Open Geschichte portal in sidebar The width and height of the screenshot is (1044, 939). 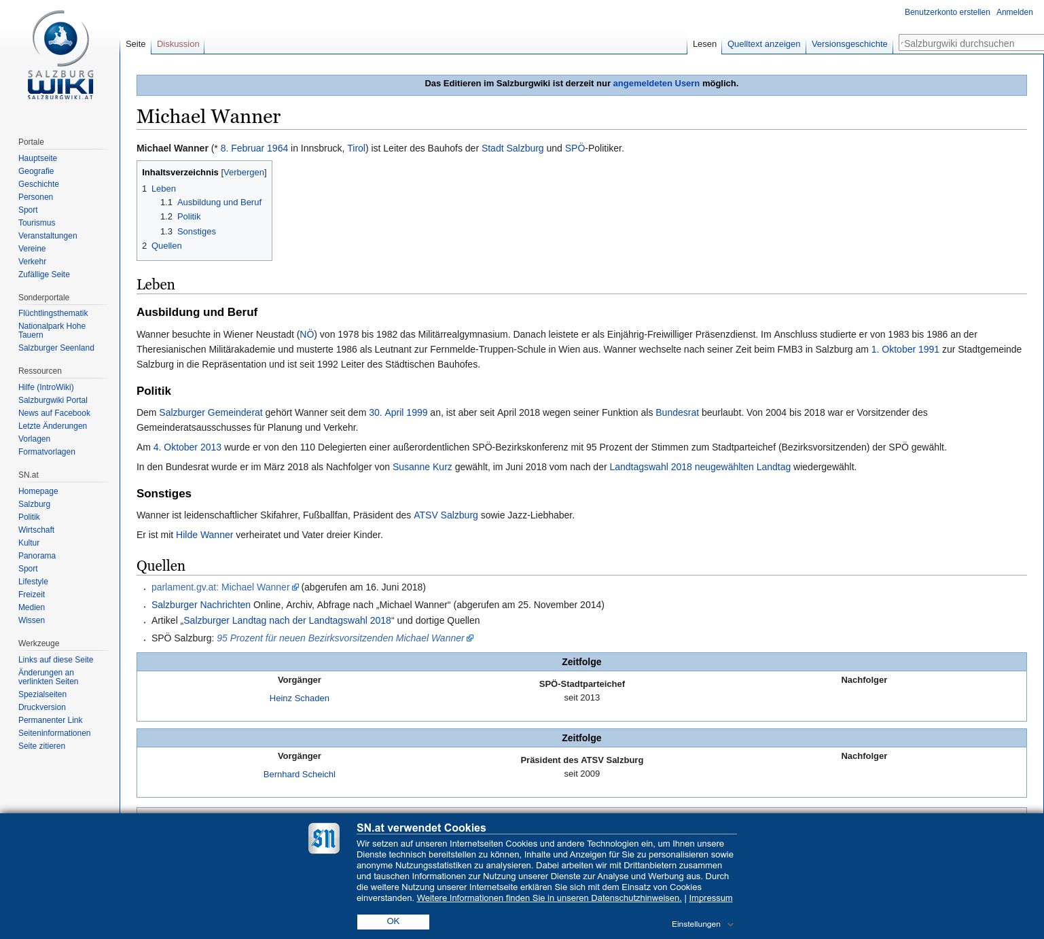click(39, 184)
